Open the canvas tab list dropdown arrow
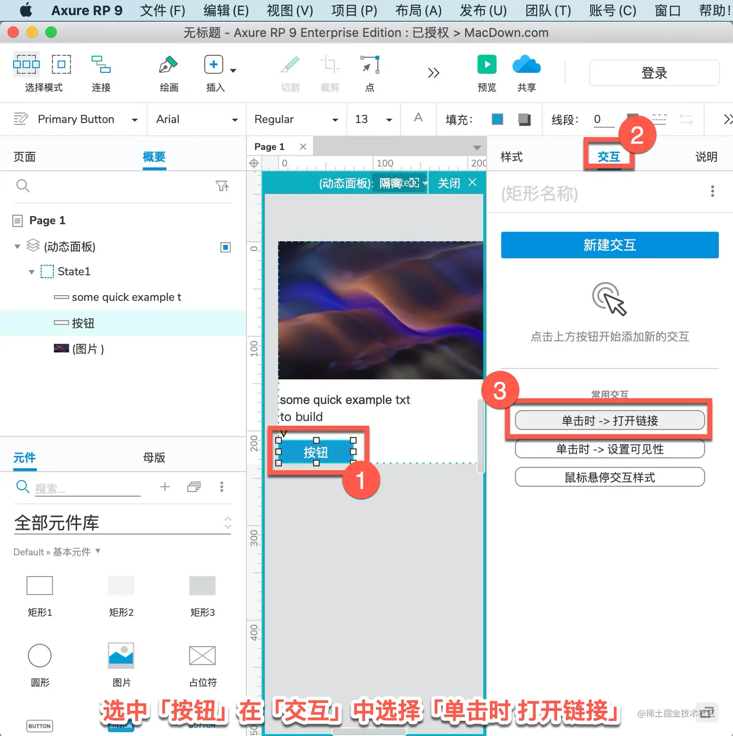 (477, 147)
